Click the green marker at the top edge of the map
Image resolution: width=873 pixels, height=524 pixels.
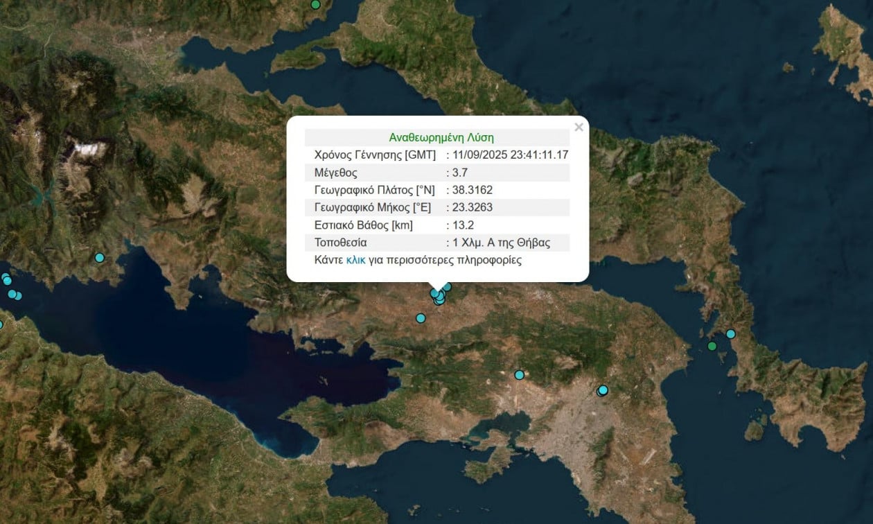(x=315, y=4)
